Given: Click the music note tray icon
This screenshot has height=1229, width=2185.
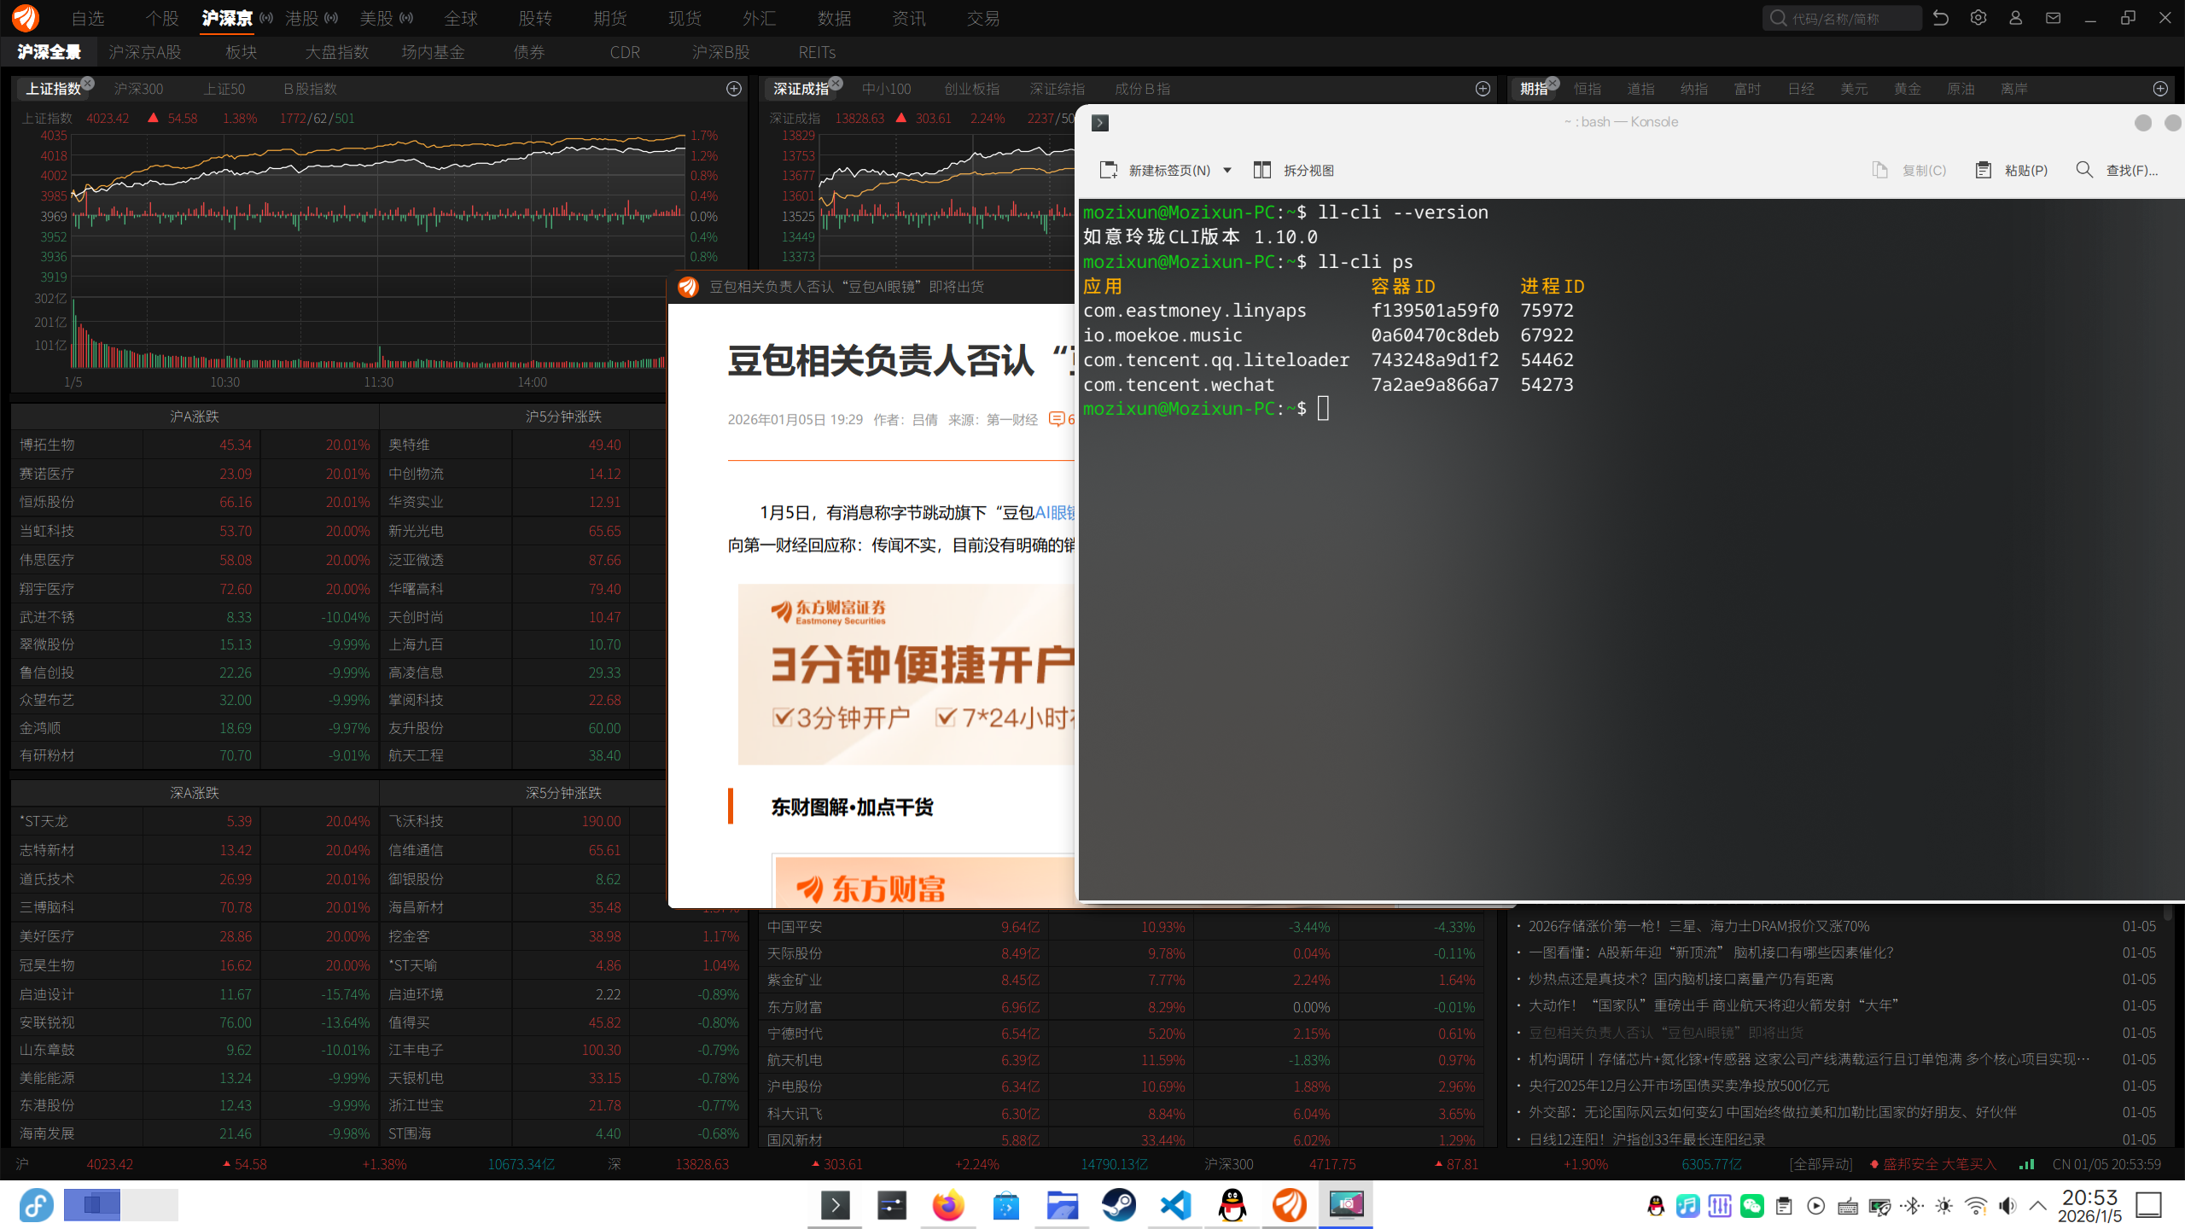Looking at the screenshot, I should pyautogui.click(x=1687, y=1206).
